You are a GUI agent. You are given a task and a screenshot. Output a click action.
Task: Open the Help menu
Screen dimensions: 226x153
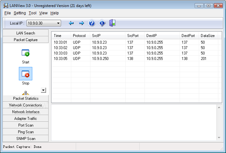[x=55, y=13]
